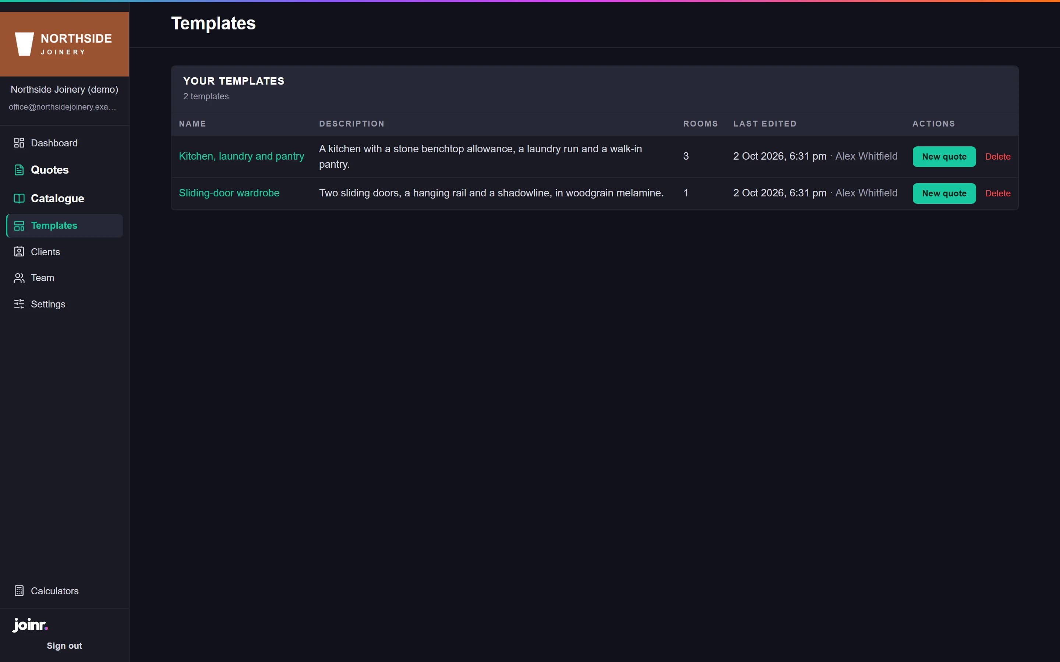Click the Calculators icon

19,591
